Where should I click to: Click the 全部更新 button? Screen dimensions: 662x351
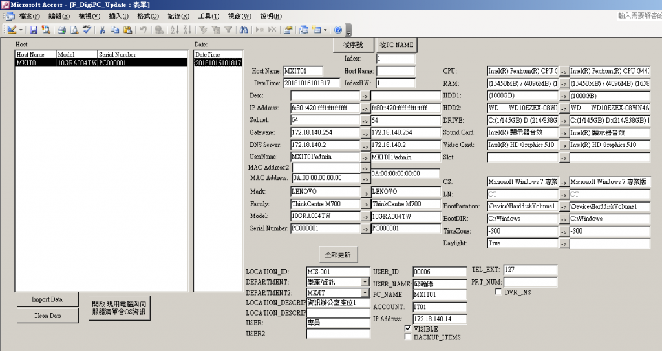coord(337,254)
